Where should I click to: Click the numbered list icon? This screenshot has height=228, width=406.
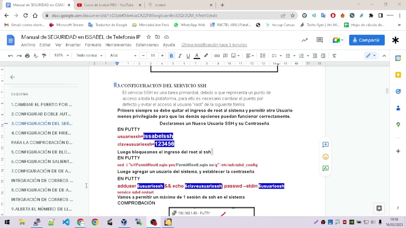click(301, 56)
